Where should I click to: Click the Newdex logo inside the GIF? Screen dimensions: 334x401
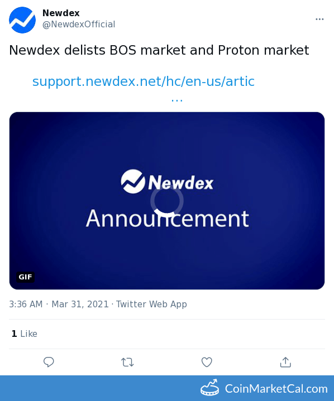167,182
